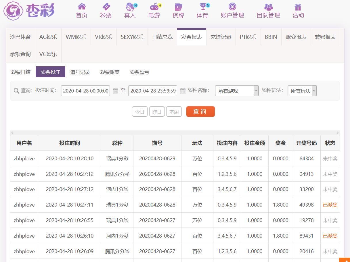The width and height of the screenshot is (350, 262).
Task: Open account management yen icon
Action: (232, 7)
